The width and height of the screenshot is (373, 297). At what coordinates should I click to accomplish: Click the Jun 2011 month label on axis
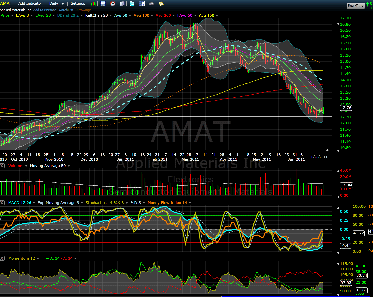(296, 159)
